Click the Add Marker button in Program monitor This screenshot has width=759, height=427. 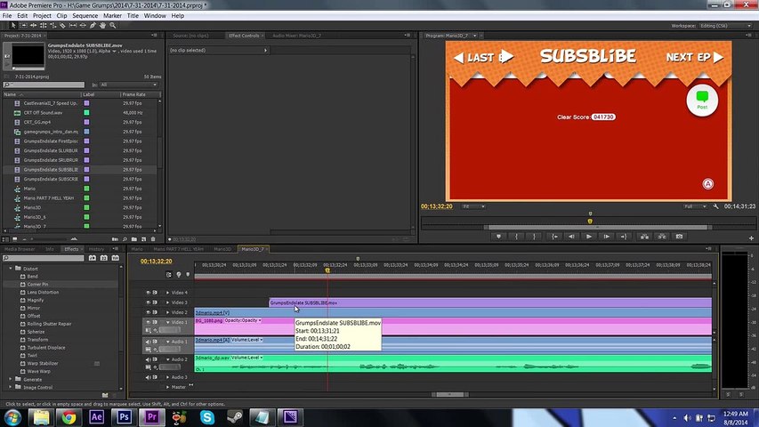click(498, 237)
